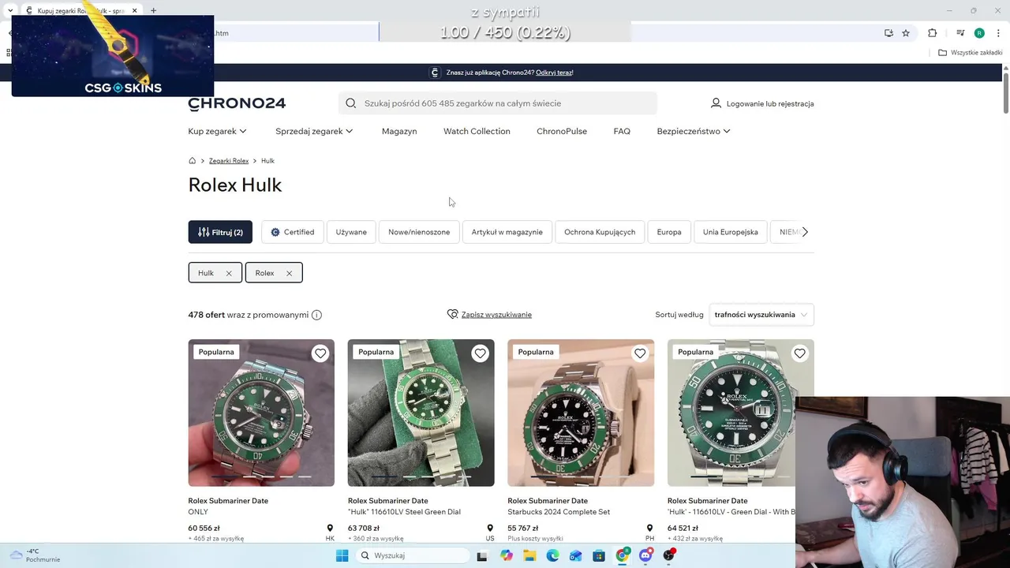Click the user profile icon beside Logowanie
Image resolution: width=1010 pixels, height=568 pixels.
tap(716, 103)
